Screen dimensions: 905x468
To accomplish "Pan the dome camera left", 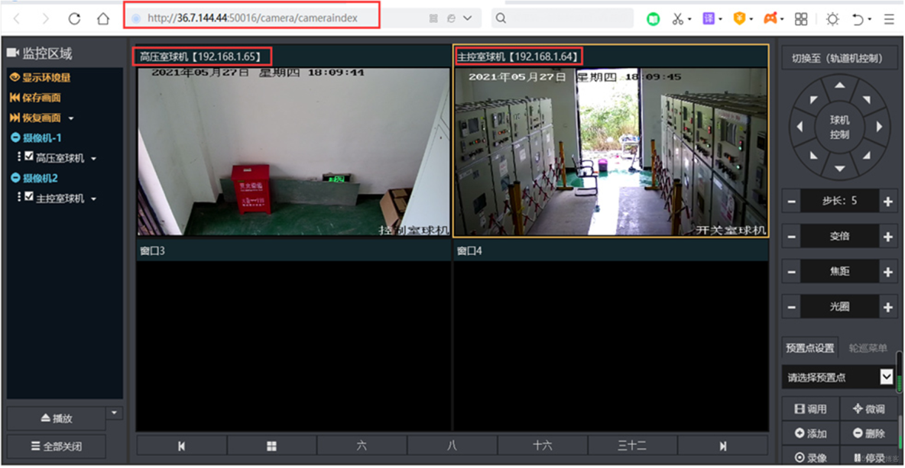I will (800, 127).
